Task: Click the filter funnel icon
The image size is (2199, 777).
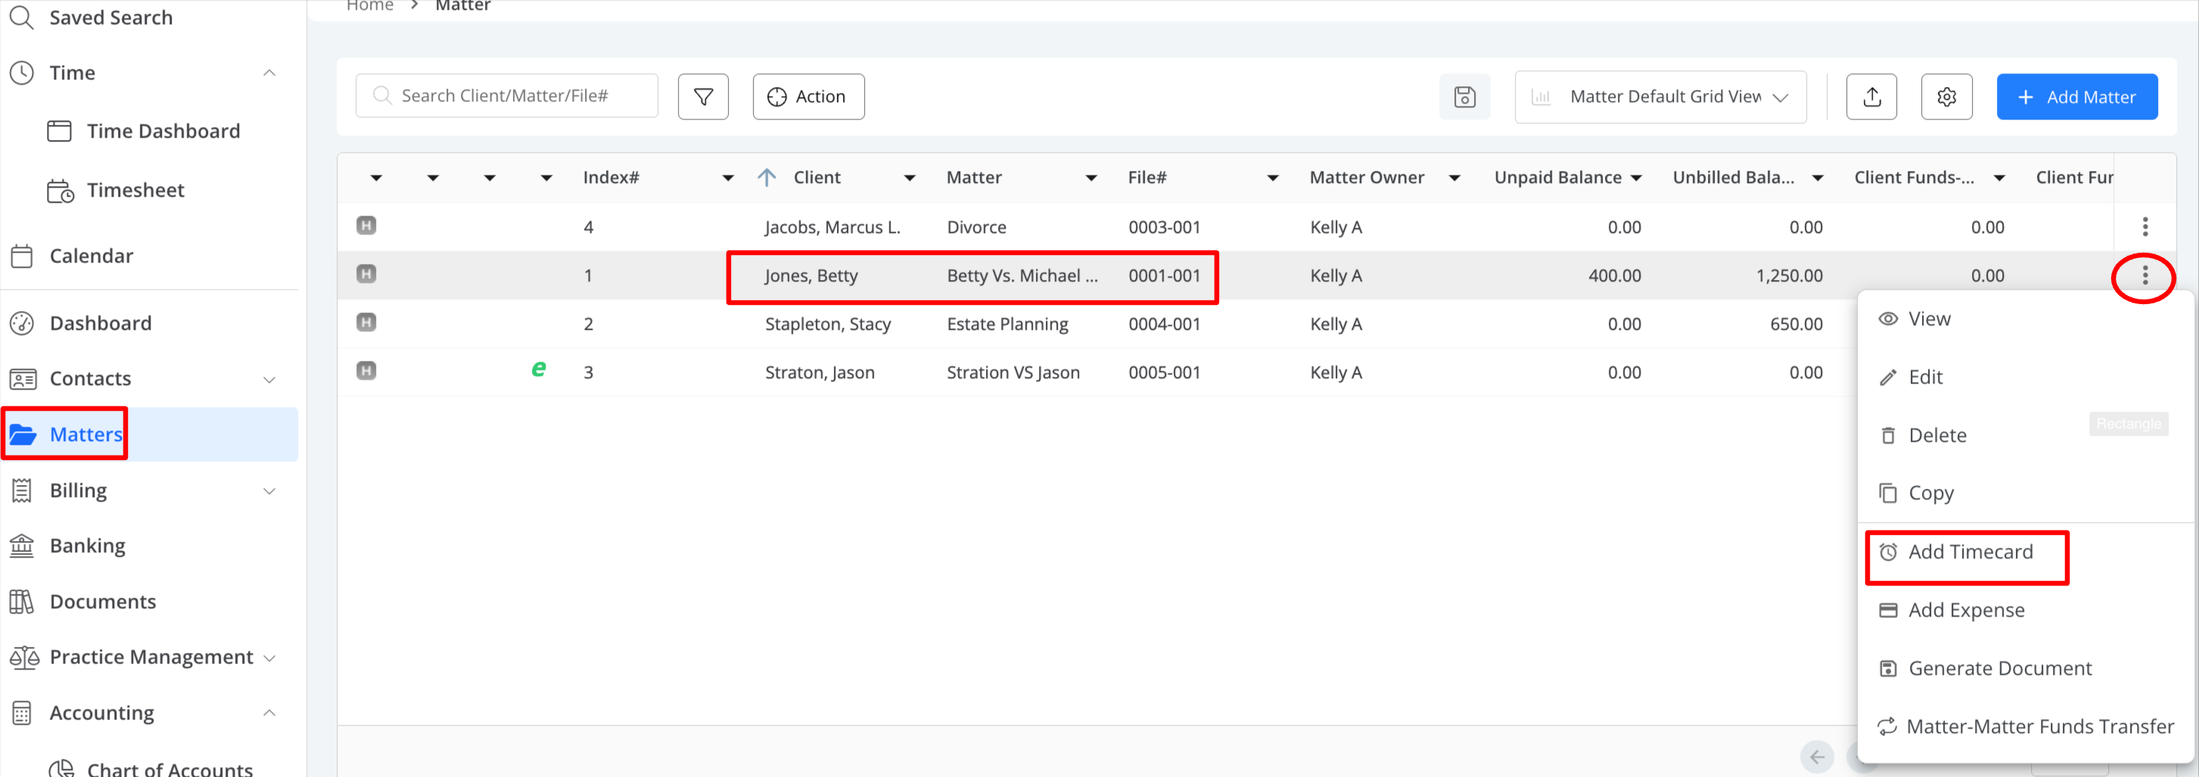Action: [702, 97]
